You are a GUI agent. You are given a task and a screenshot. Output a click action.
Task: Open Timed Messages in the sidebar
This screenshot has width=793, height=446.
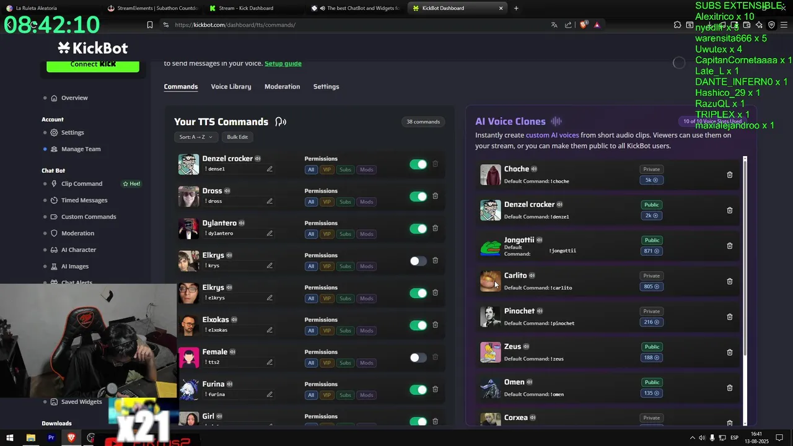coord(84,200)
